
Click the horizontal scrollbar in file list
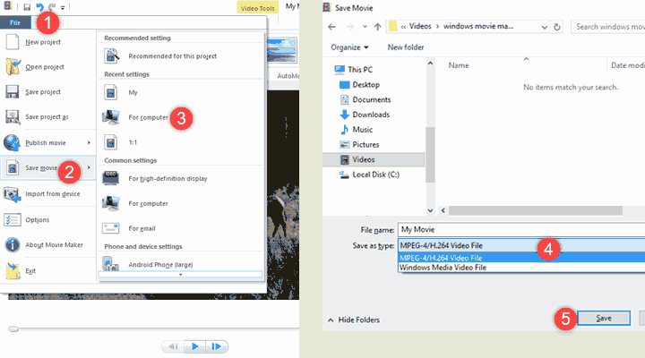535,210
